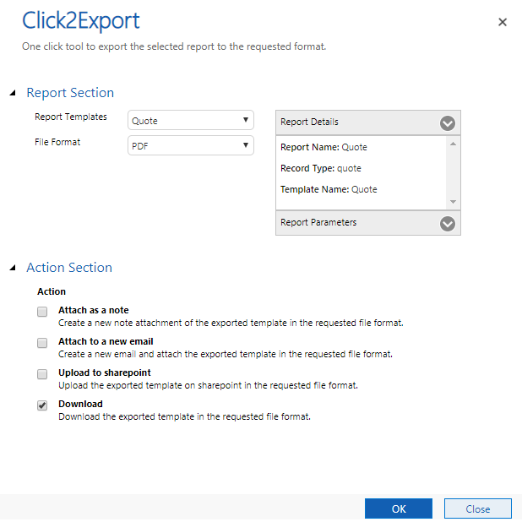
Task: Open the Report Templates dropdown showing Quote
Action: tap(191, 120)
